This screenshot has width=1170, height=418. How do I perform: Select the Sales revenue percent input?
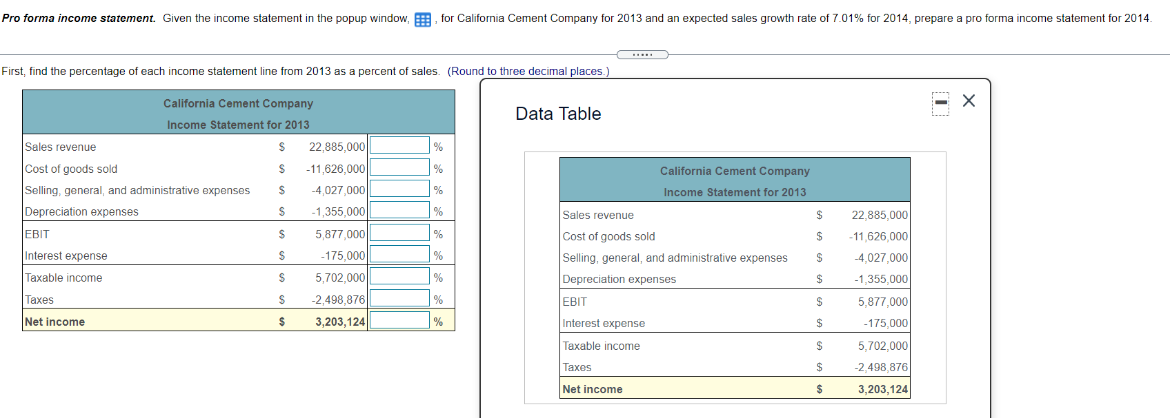pos(399,145)
